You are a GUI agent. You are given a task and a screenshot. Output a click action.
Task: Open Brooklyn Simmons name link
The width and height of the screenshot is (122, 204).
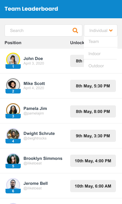pos(43,158)
